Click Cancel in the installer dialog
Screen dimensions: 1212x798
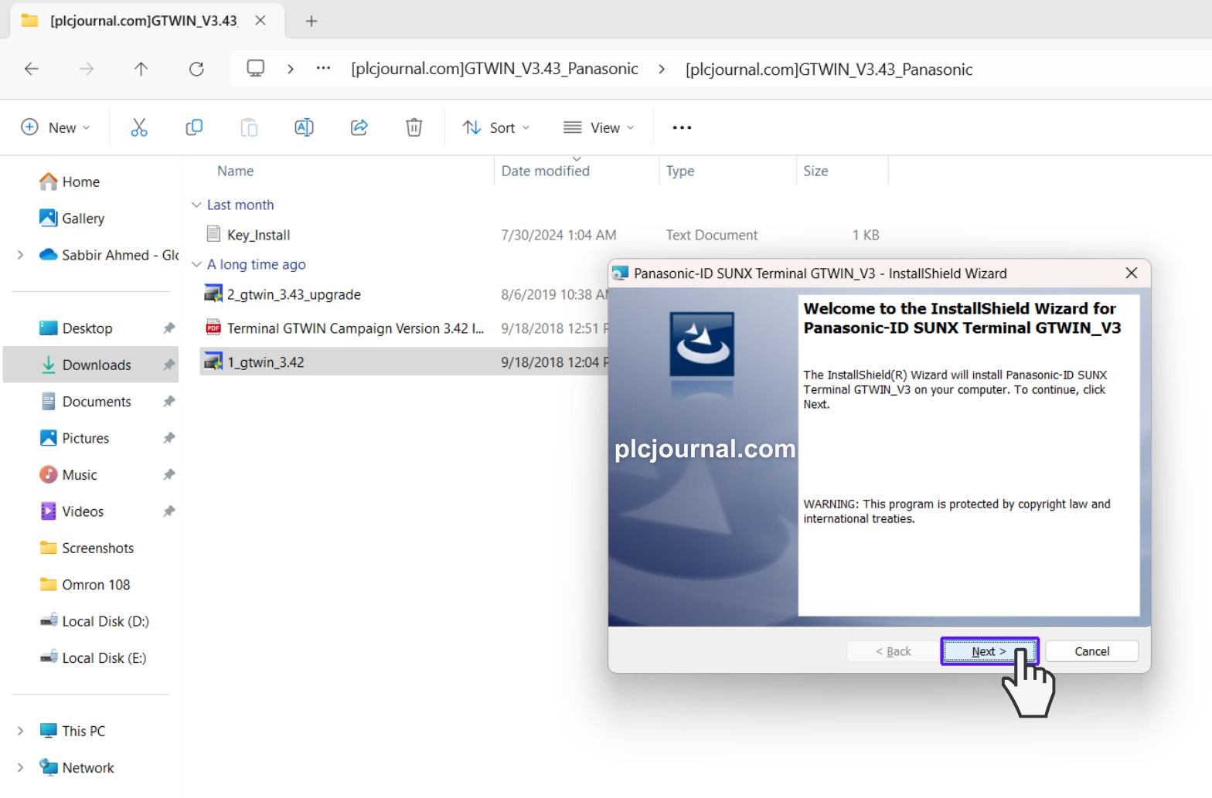click(1091, 651)
